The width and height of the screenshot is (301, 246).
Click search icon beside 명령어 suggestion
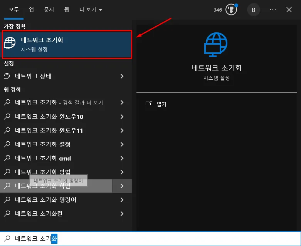(x=7, y=199)
